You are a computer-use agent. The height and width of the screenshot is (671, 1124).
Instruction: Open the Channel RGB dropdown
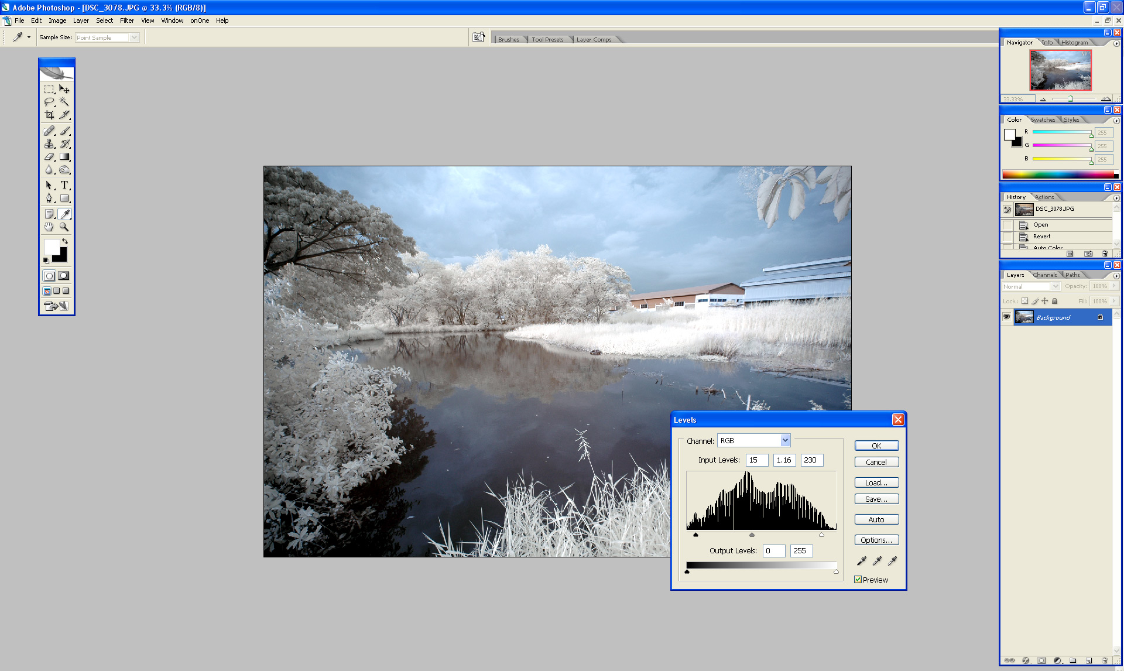(x=785, y=440)
